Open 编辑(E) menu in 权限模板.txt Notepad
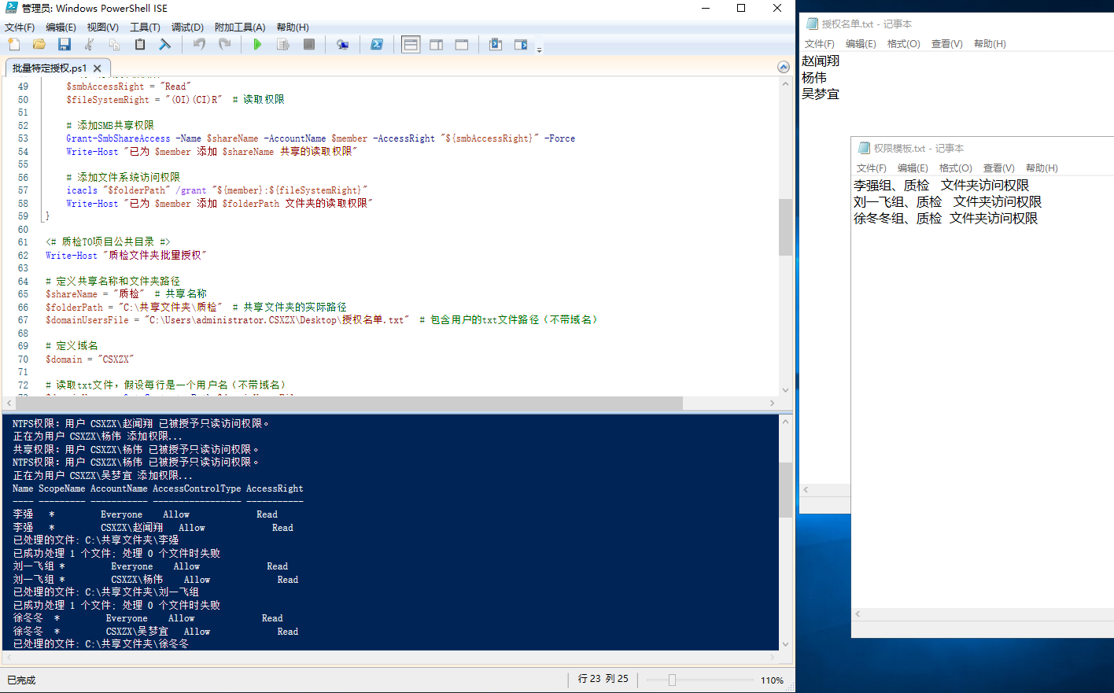The height and width of the screenshot is (693, 1114). point(913,168)
